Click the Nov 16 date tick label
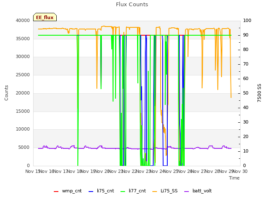 pyautogui.click(x=47, y=171)
